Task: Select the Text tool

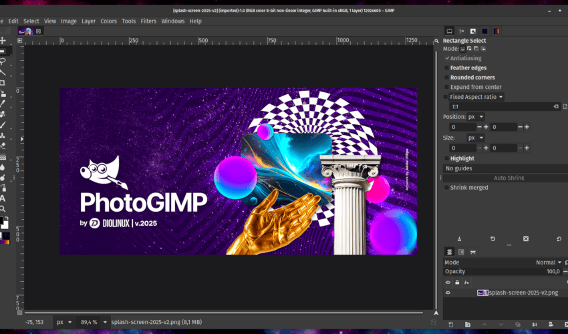Action: tap(3, 198)
